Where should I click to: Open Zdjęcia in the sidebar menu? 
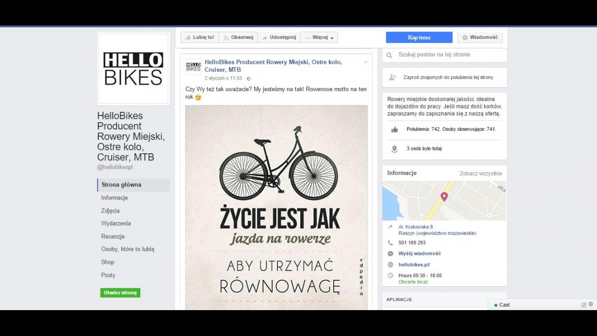point(110,211)
